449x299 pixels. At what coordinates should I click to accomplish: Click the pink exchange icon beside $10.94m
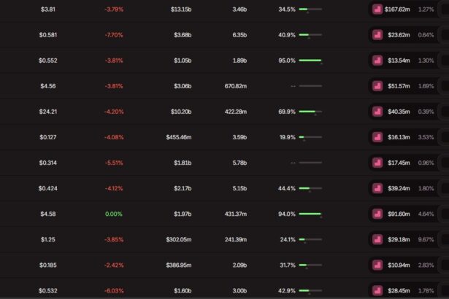(377, 265)
